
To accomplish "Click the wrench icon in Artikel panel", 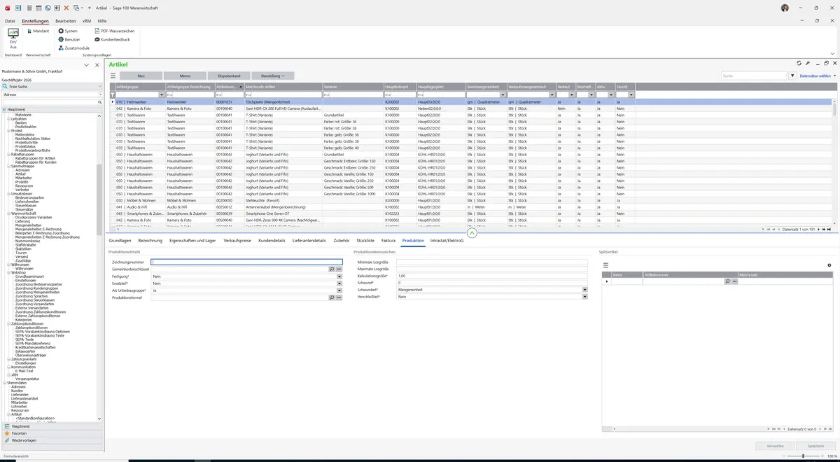I will coord(808,64).
